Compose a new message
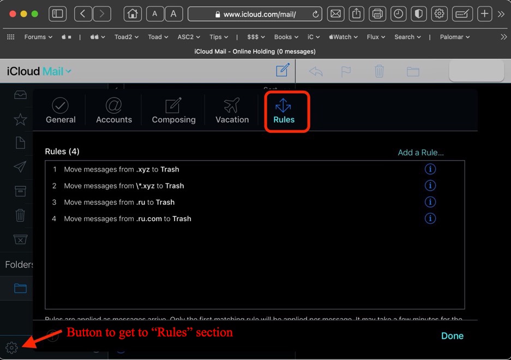 [282, 70]
